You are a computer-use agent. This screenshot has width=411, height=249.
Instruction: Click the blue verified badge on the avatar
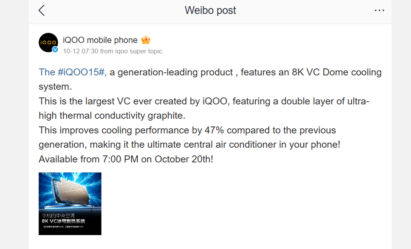click(x=55, y=50)
